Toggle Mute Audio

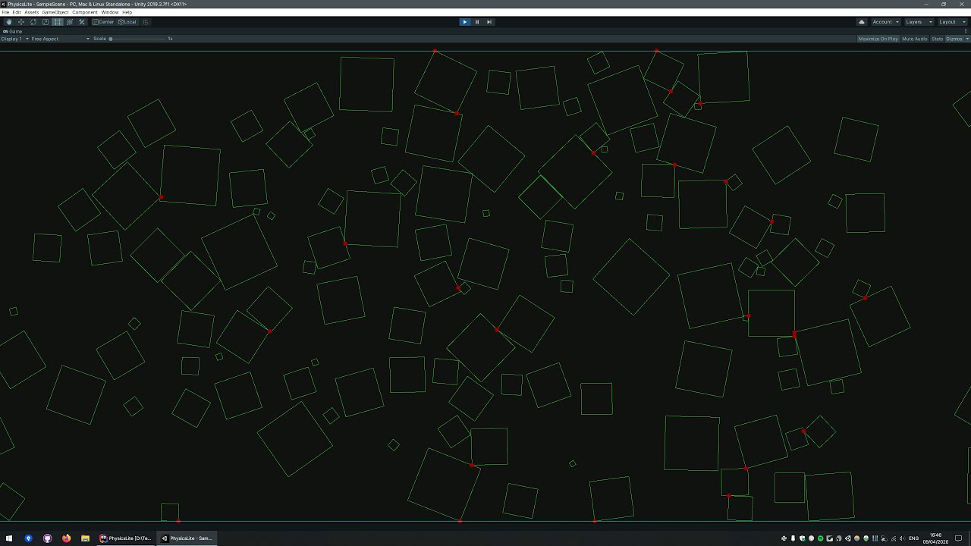coord(914,39)
